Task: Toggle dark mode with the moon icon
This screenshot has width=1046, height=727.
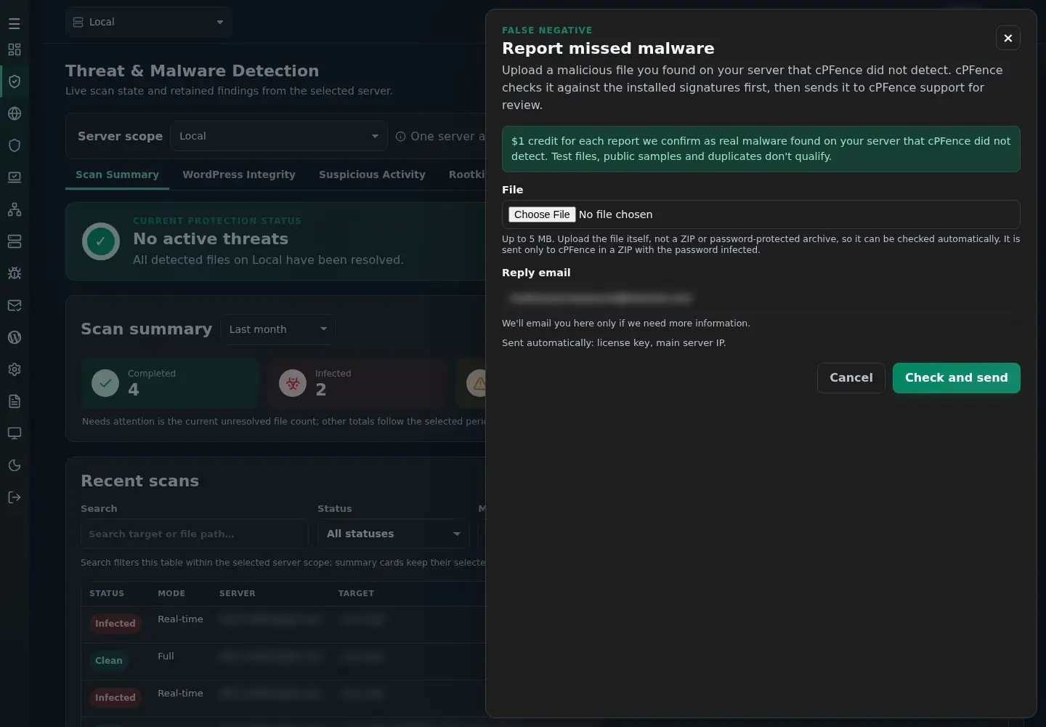Action: [15, 465]
